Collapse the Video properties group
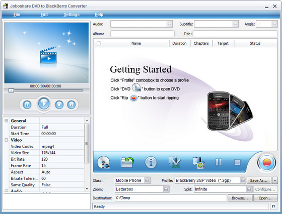 point(6,140)
